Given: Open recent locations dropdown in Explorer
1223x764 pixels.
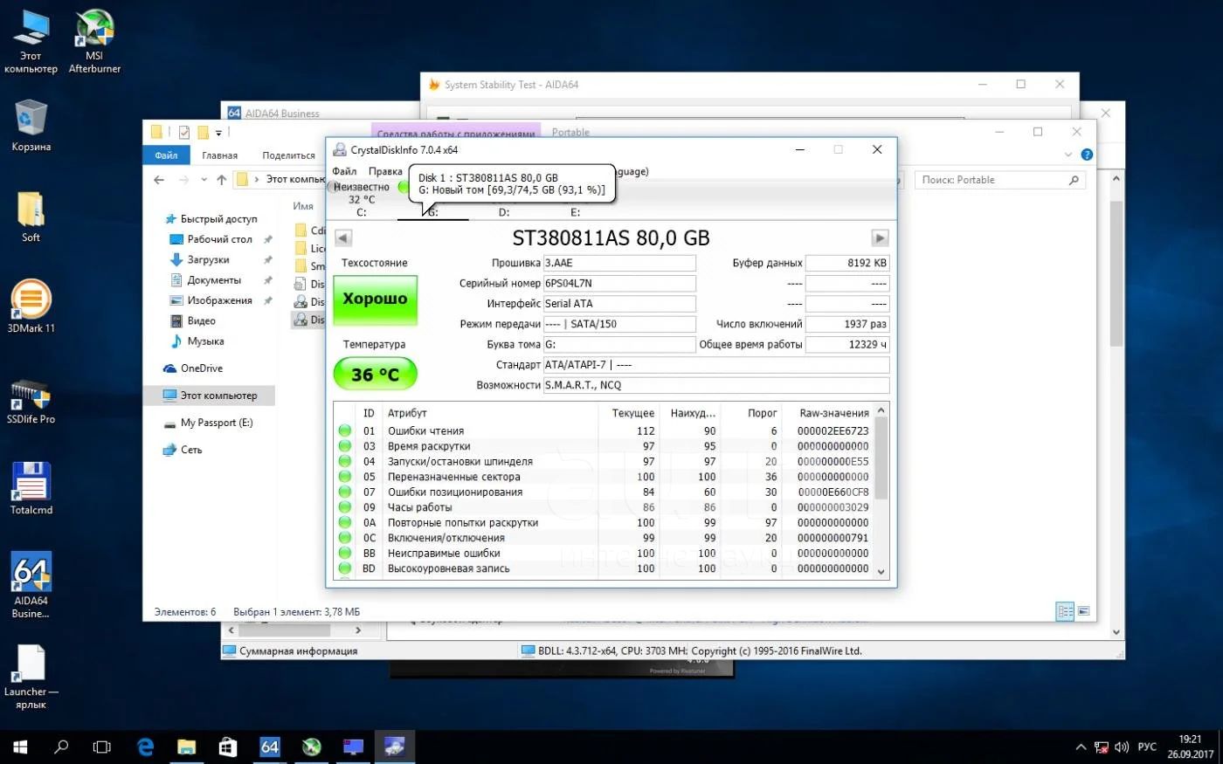Looking at the screenshot, I should point(204,180).
